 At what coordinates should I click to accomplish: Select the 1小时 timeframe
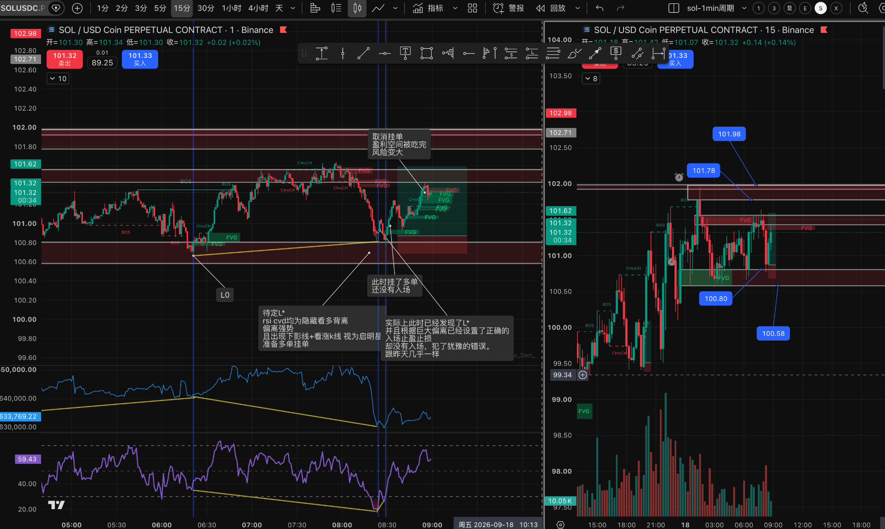click(231, 8)
